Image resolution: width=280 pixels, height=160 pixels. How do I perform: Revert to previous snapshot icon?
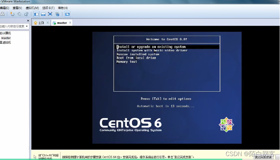[x=19, y=14]
